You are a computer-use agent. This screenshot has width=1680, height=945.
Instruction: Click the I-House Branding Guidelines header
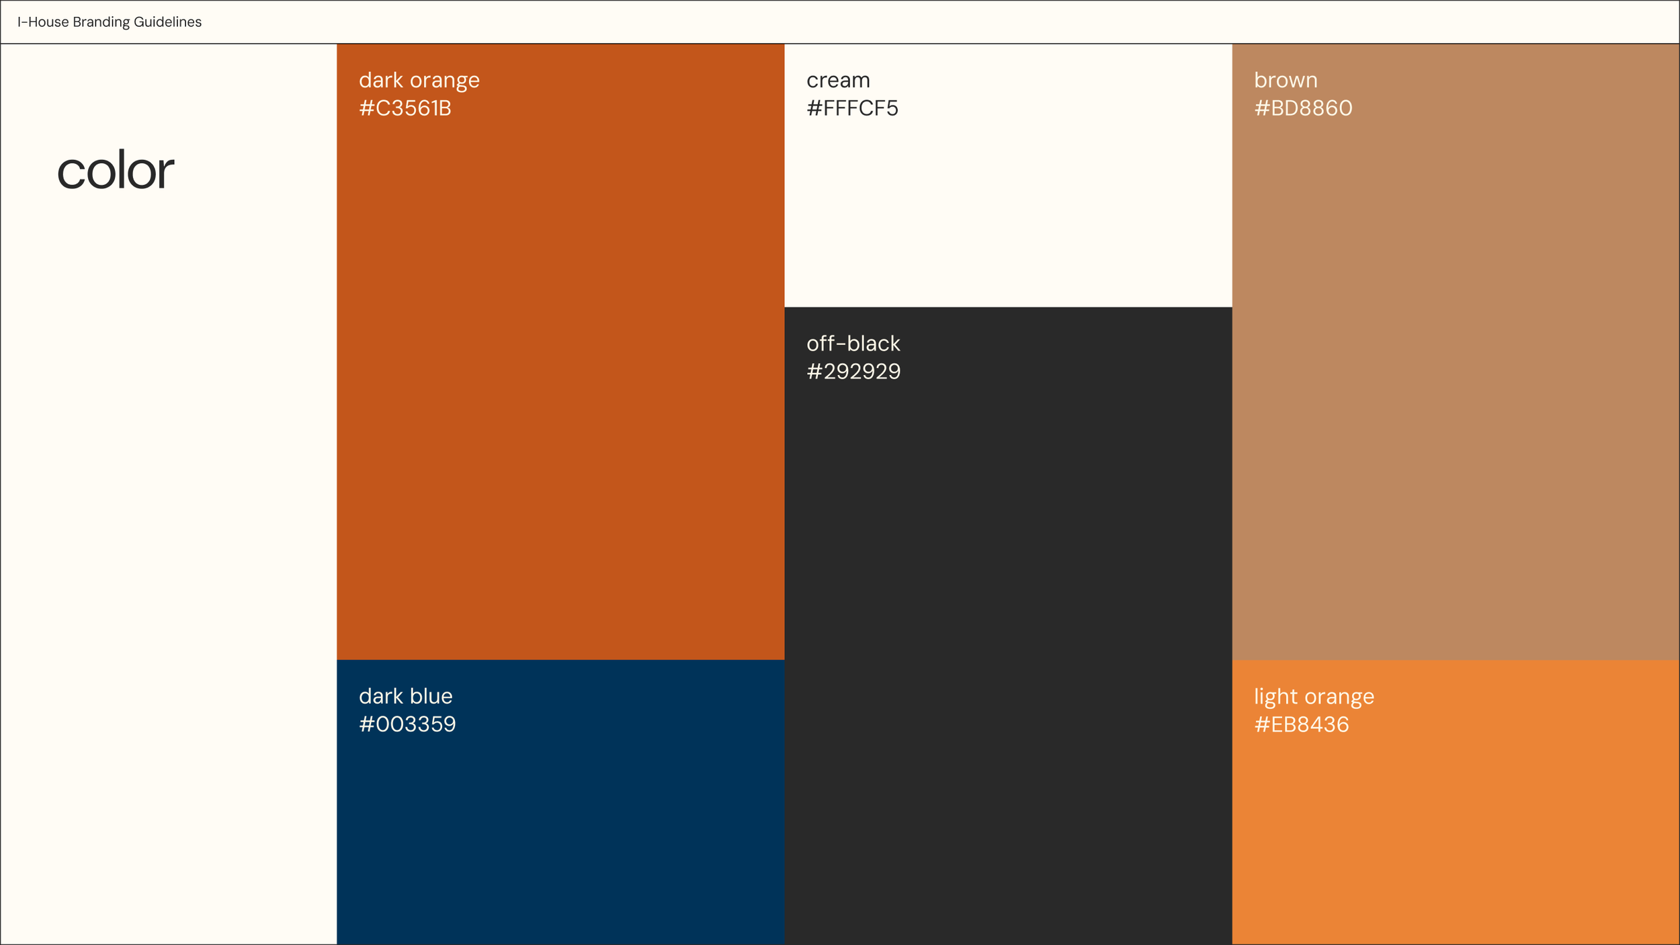pyautogui.click(x=110, y=22)
